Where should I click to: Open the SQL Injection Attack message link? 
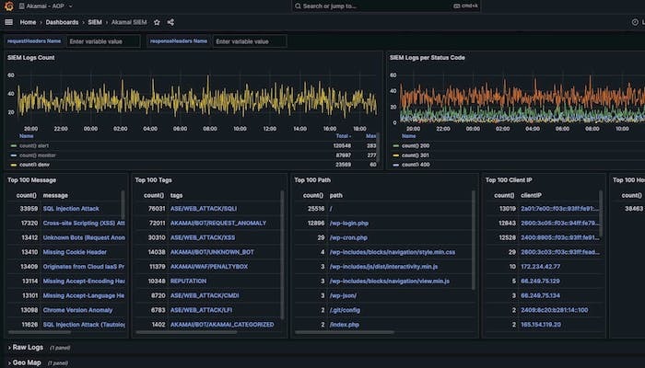71,209
